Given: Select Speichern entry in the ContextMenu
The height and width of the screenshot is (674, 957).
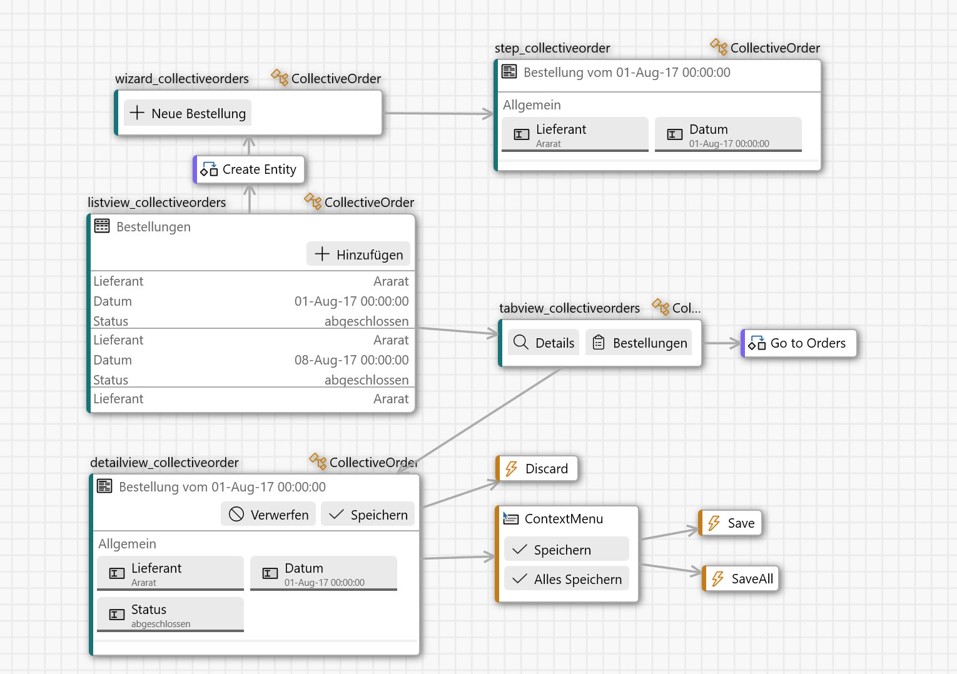Looking at the screenshot, I should point(566,550).
